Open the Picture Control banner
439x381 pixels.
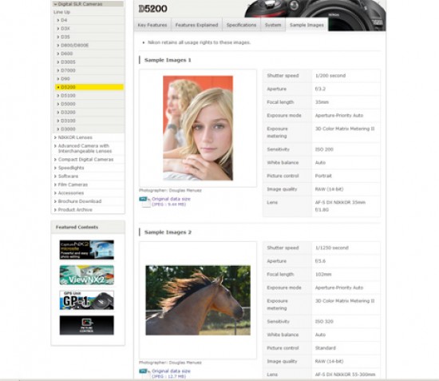(87, 325)
